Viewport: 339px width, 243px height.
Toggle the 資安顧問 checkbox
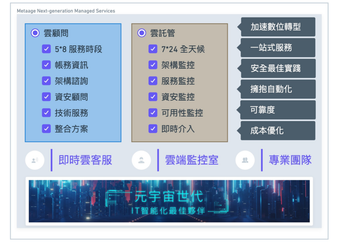pos(46,97)
